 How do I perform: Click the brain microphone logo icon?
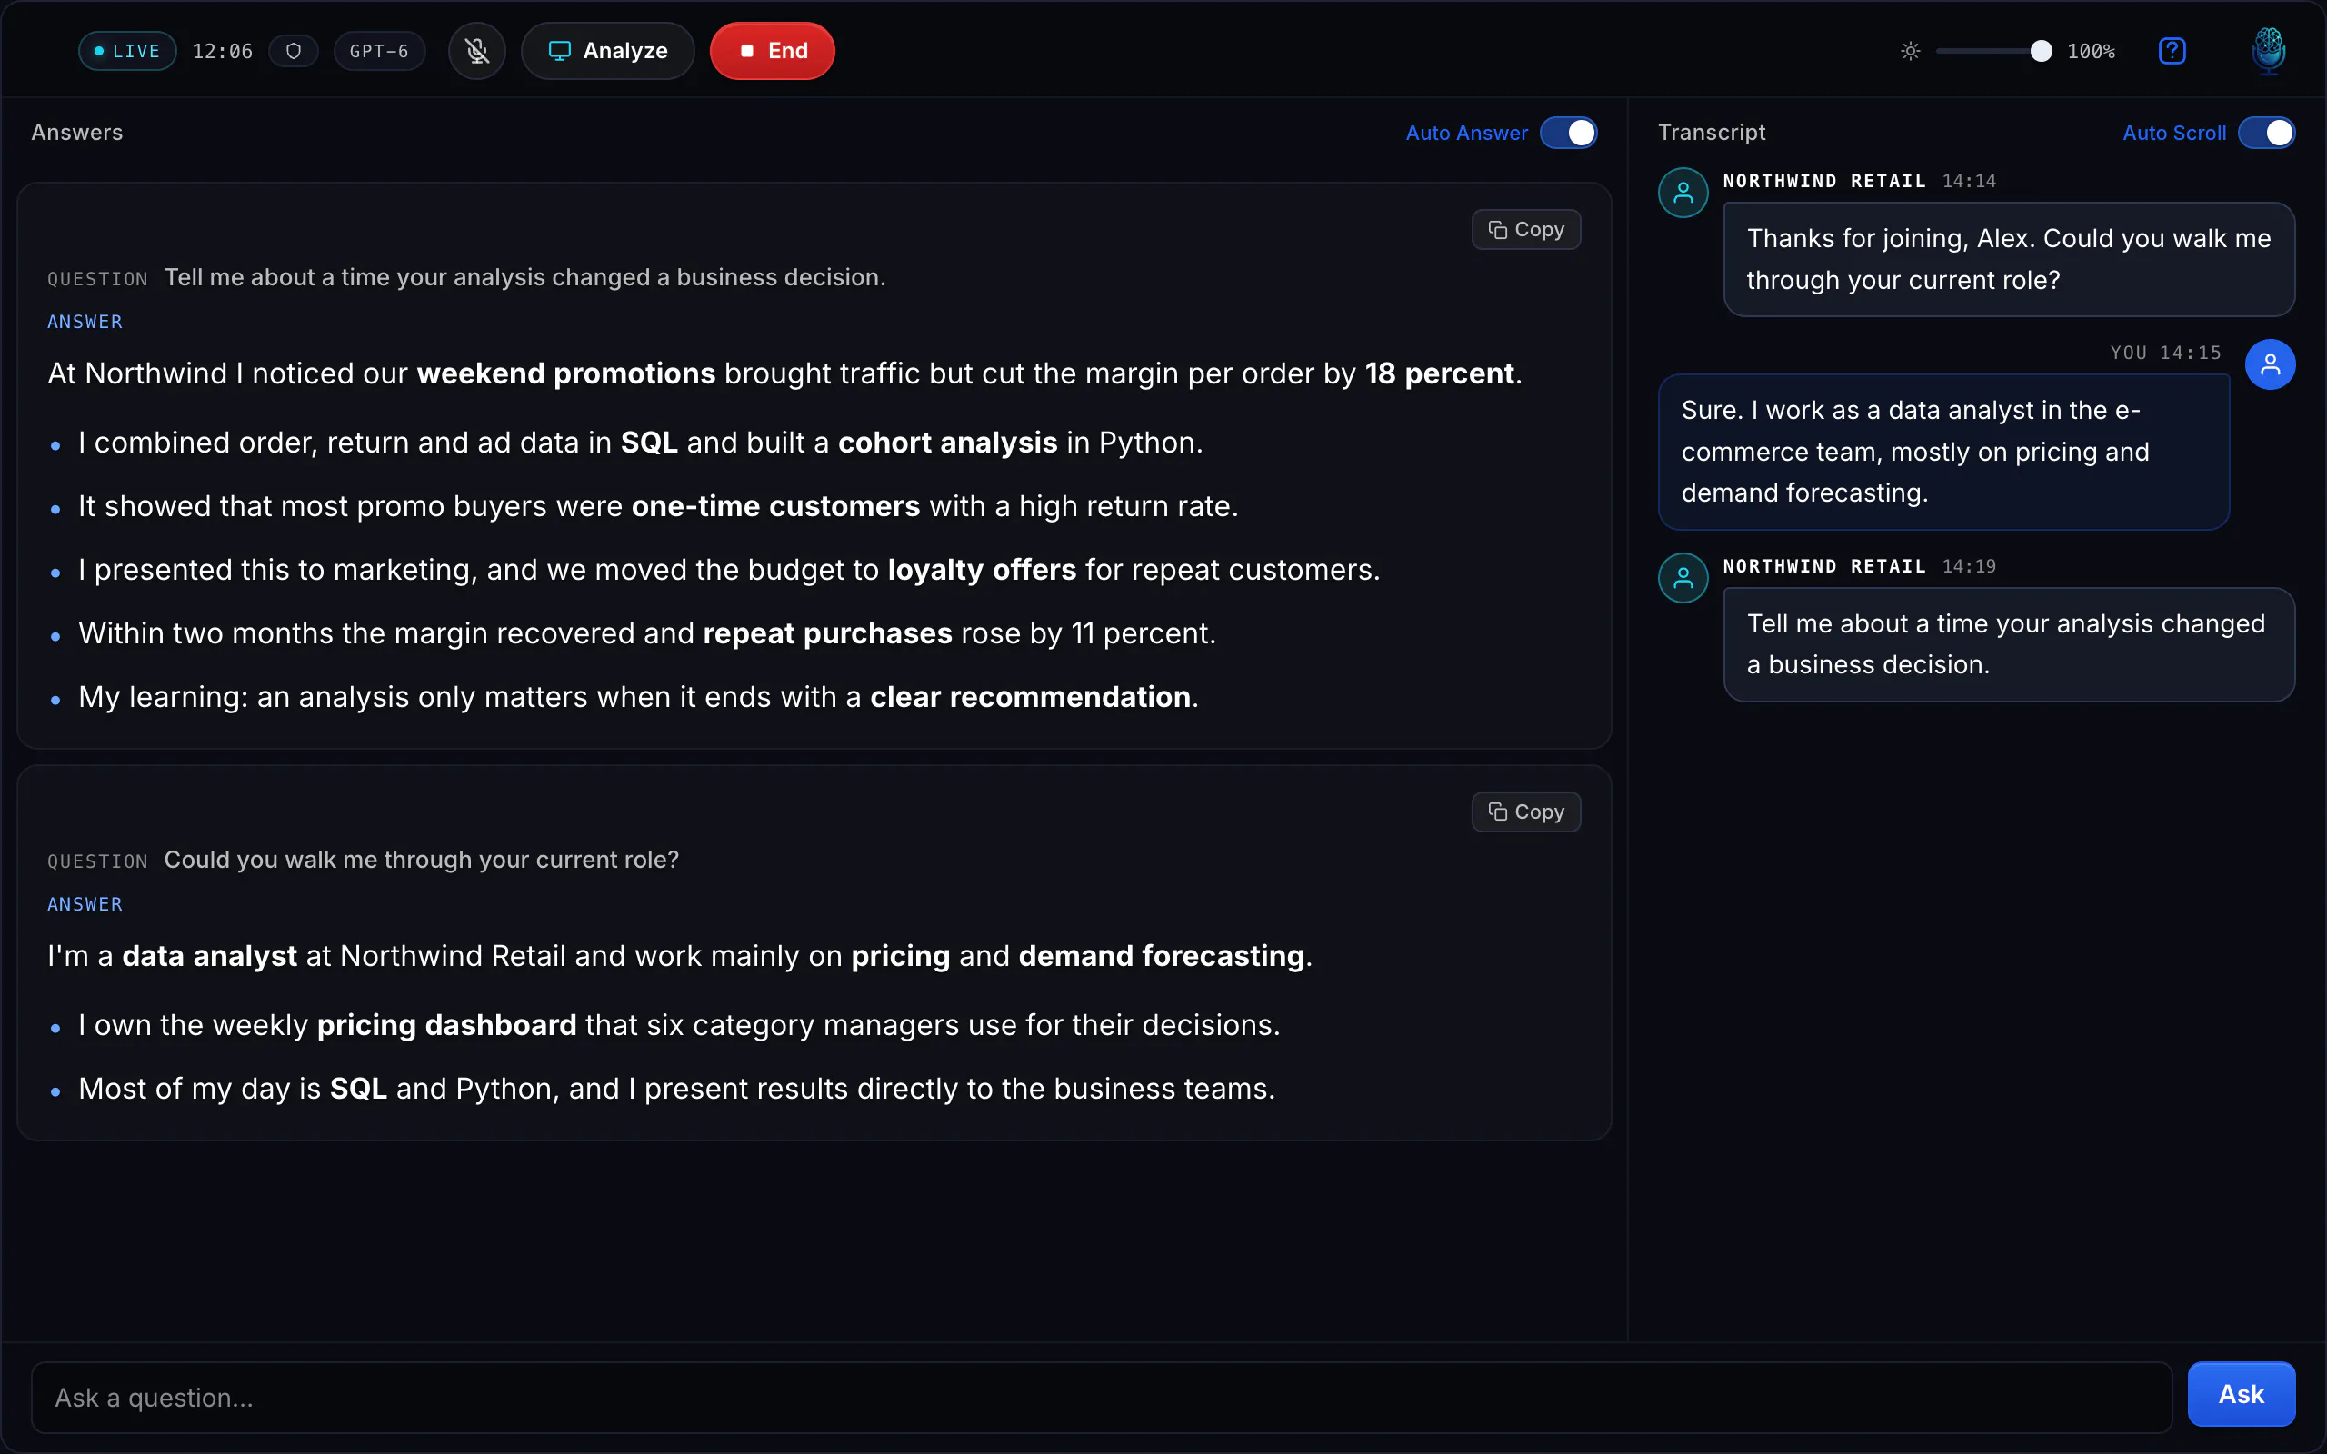2268,51
